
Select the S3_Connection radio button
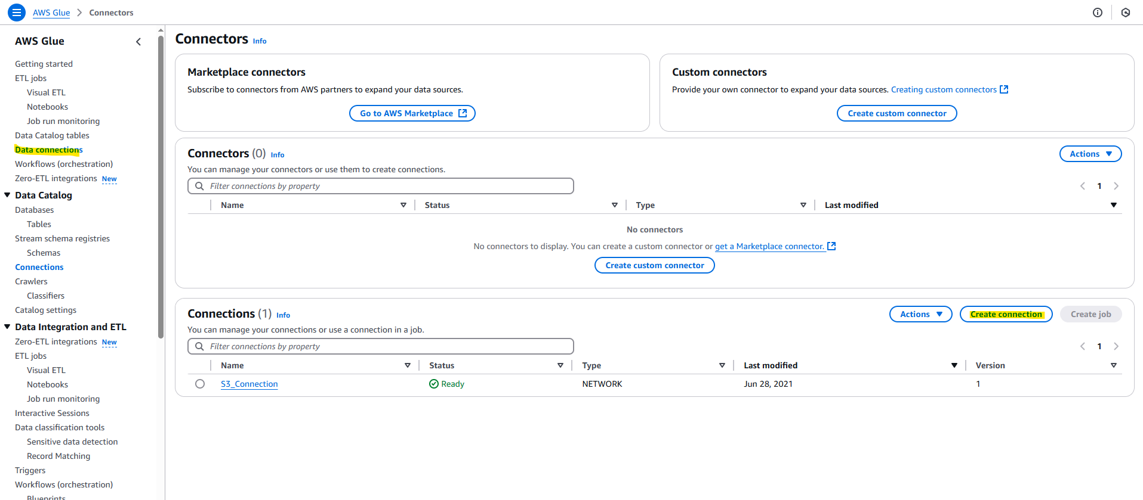(x=200, y=384)
